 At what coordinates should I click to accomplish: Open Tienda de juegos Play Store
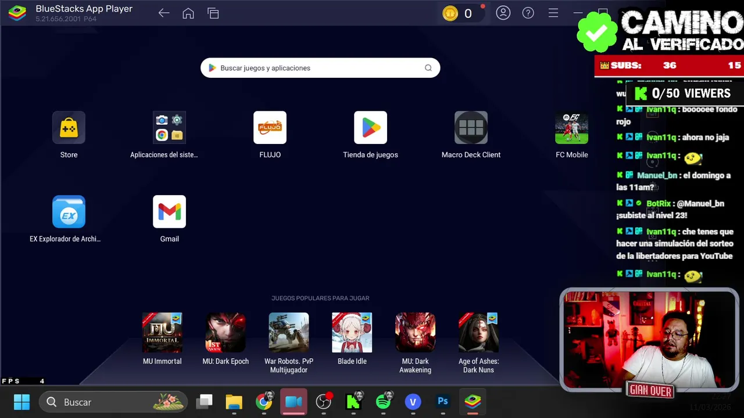pyautogui.click(x=370, y=128)
